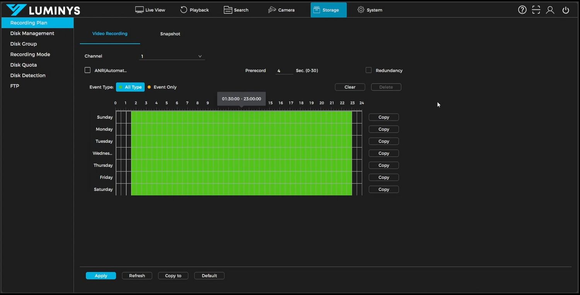
Task: Select the Event Only type option
Action: (162, 87)
